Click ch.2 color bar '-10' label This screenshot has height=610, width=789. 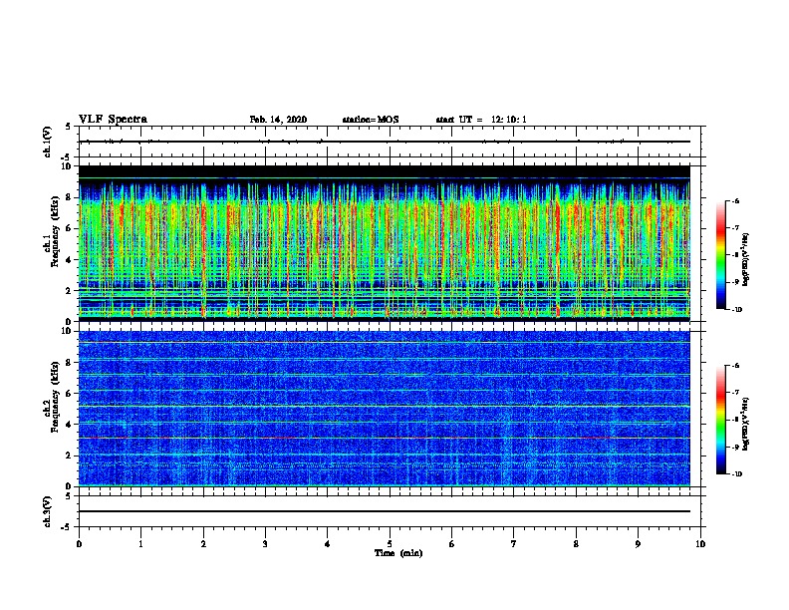(736, 473)
